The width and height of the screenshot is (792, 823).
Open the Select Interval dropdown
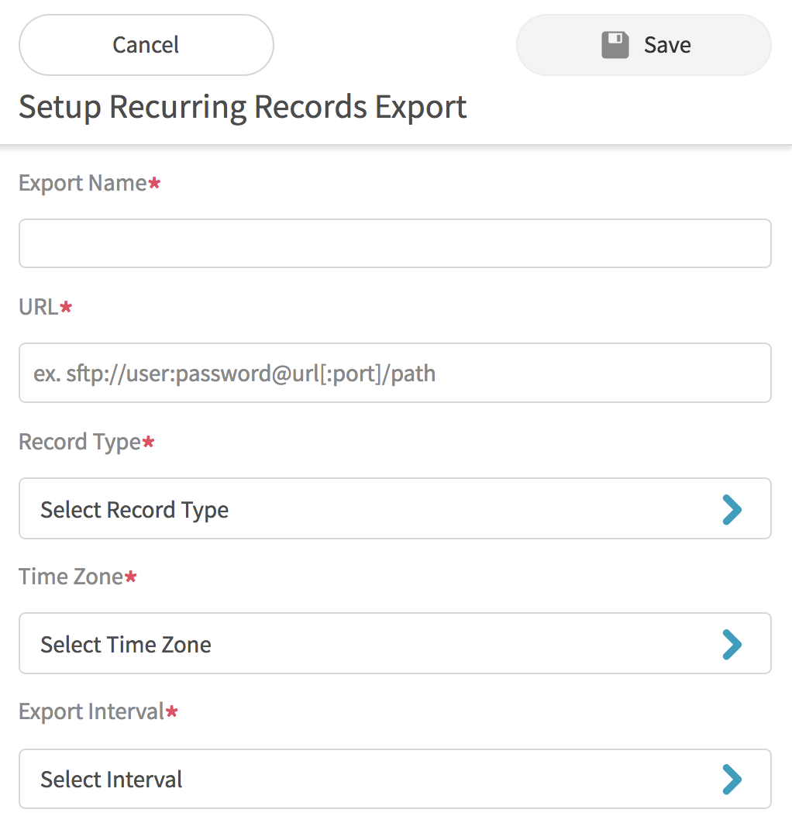tap(394, 778)
